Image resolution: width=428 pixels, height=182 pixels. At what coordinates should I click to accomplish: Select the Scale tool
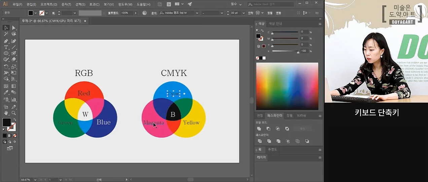tap(14, 67)
